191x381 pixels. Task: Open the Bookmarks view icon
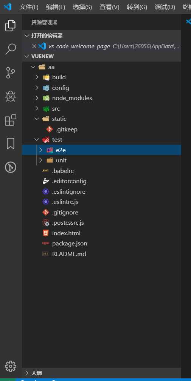[11, 143]
